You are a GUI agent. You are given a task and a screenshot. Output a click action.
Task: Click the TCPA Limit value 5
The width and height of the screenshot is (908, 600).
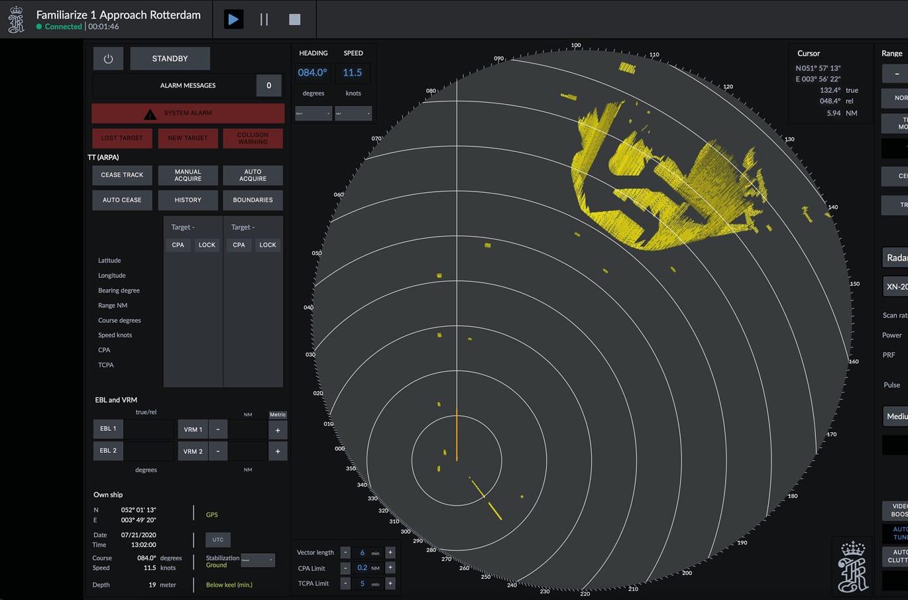[x=362, y=583]
